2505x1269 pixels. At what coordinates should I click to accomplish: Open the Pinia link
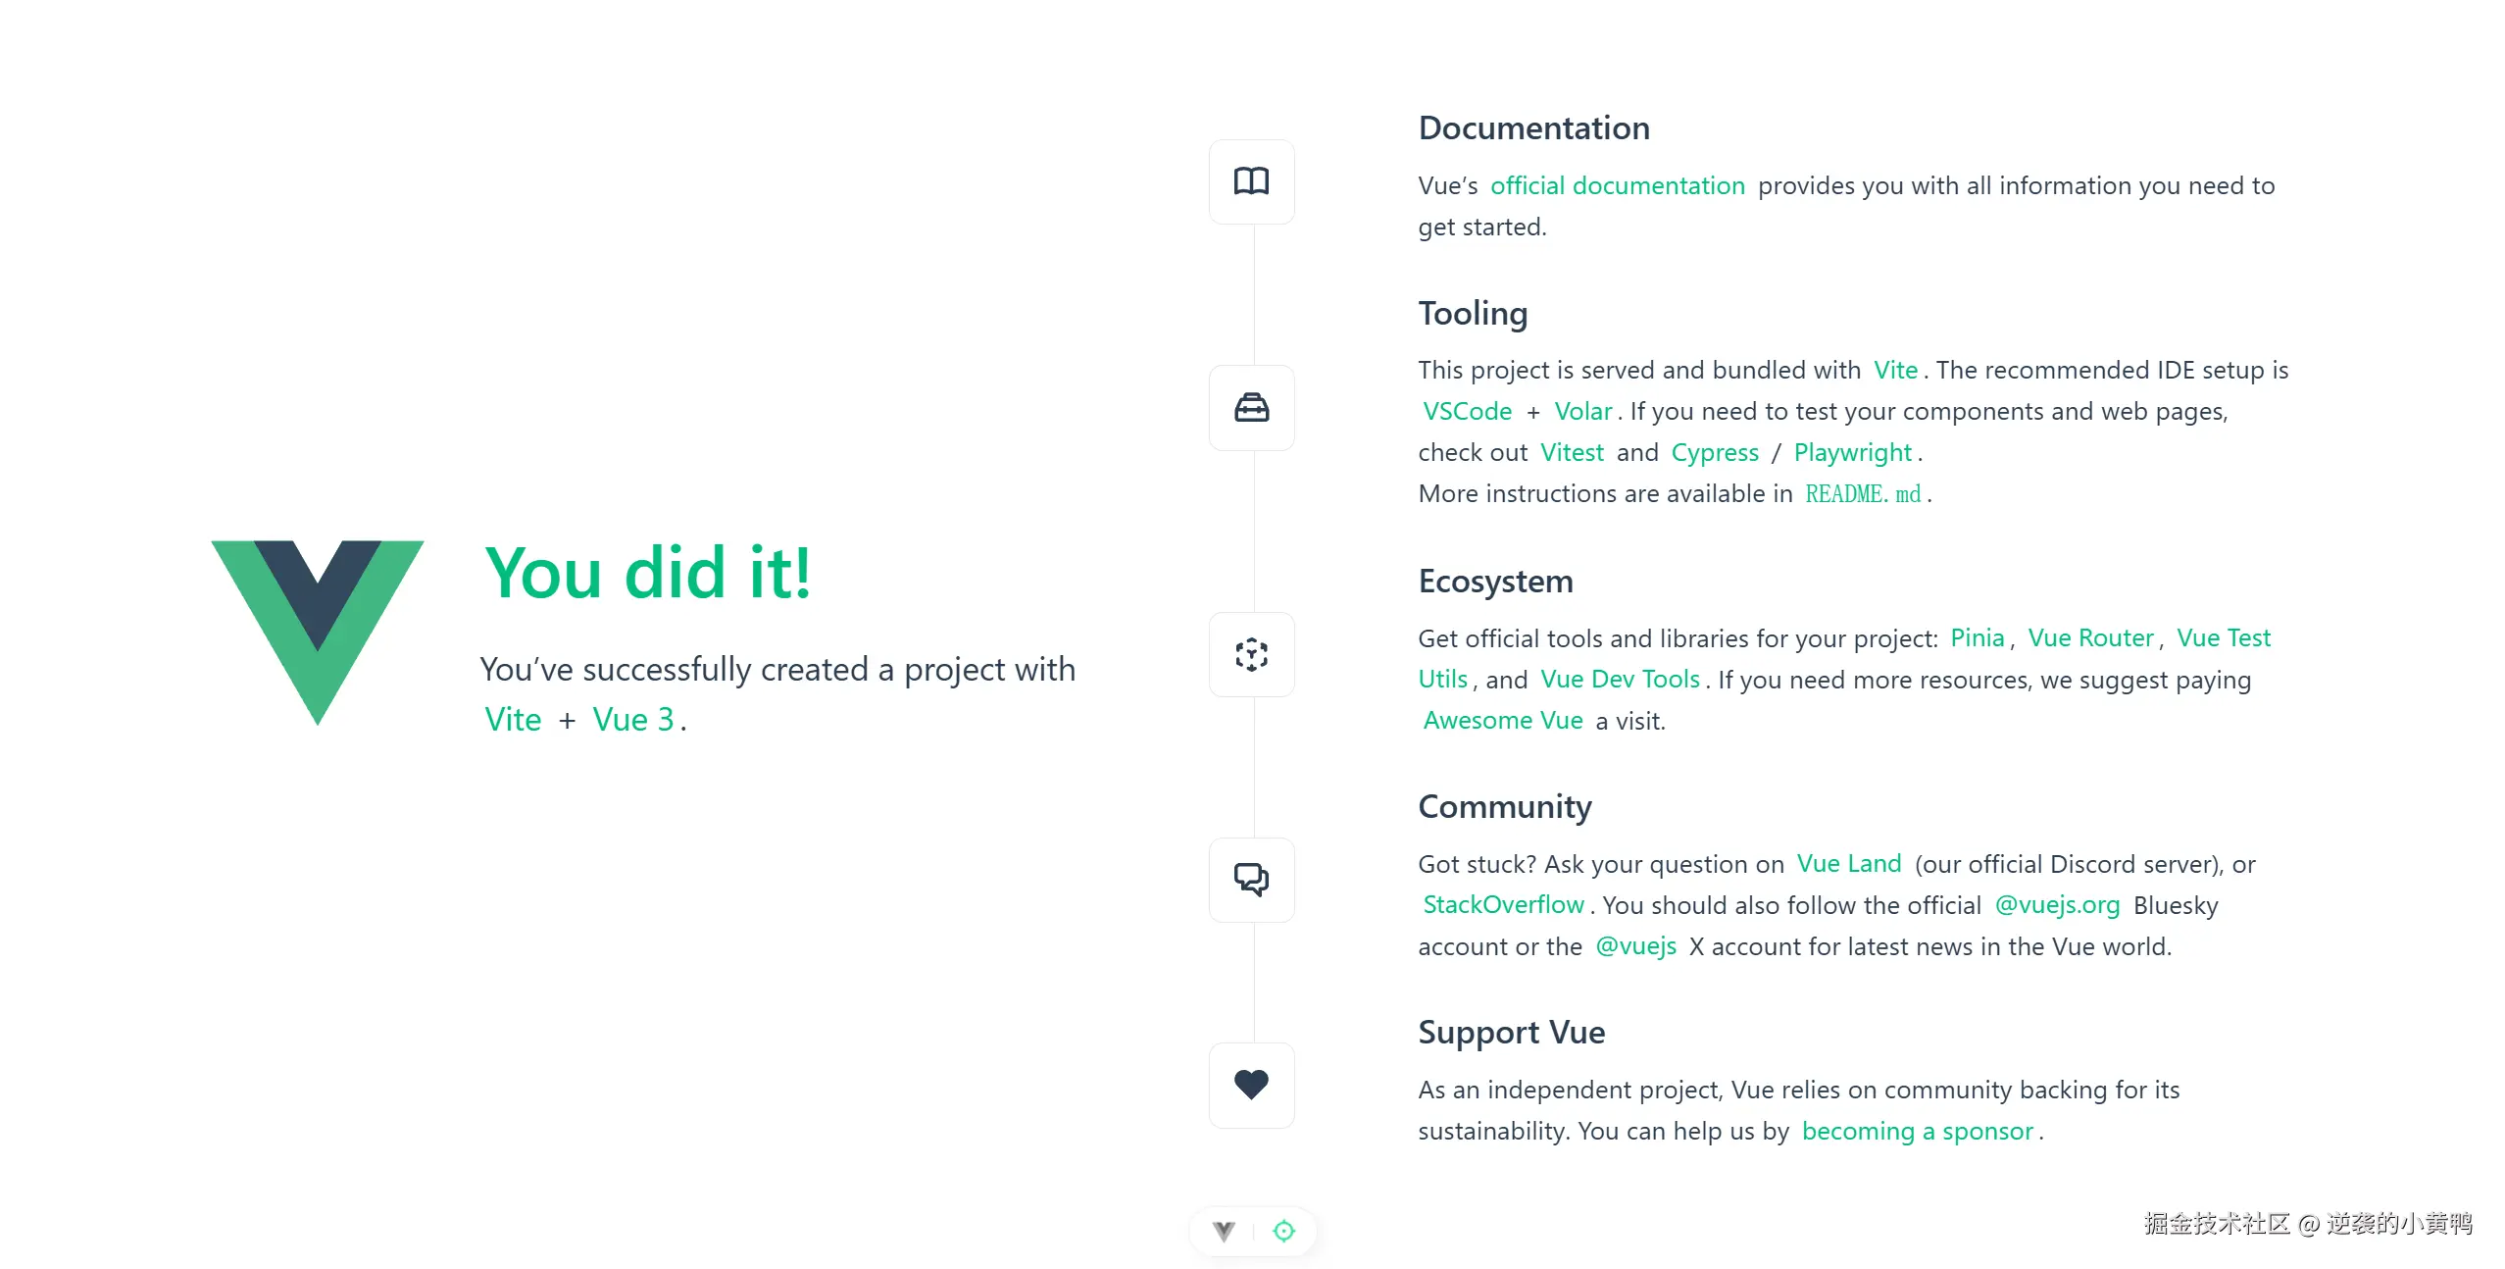click(1977, 638)
